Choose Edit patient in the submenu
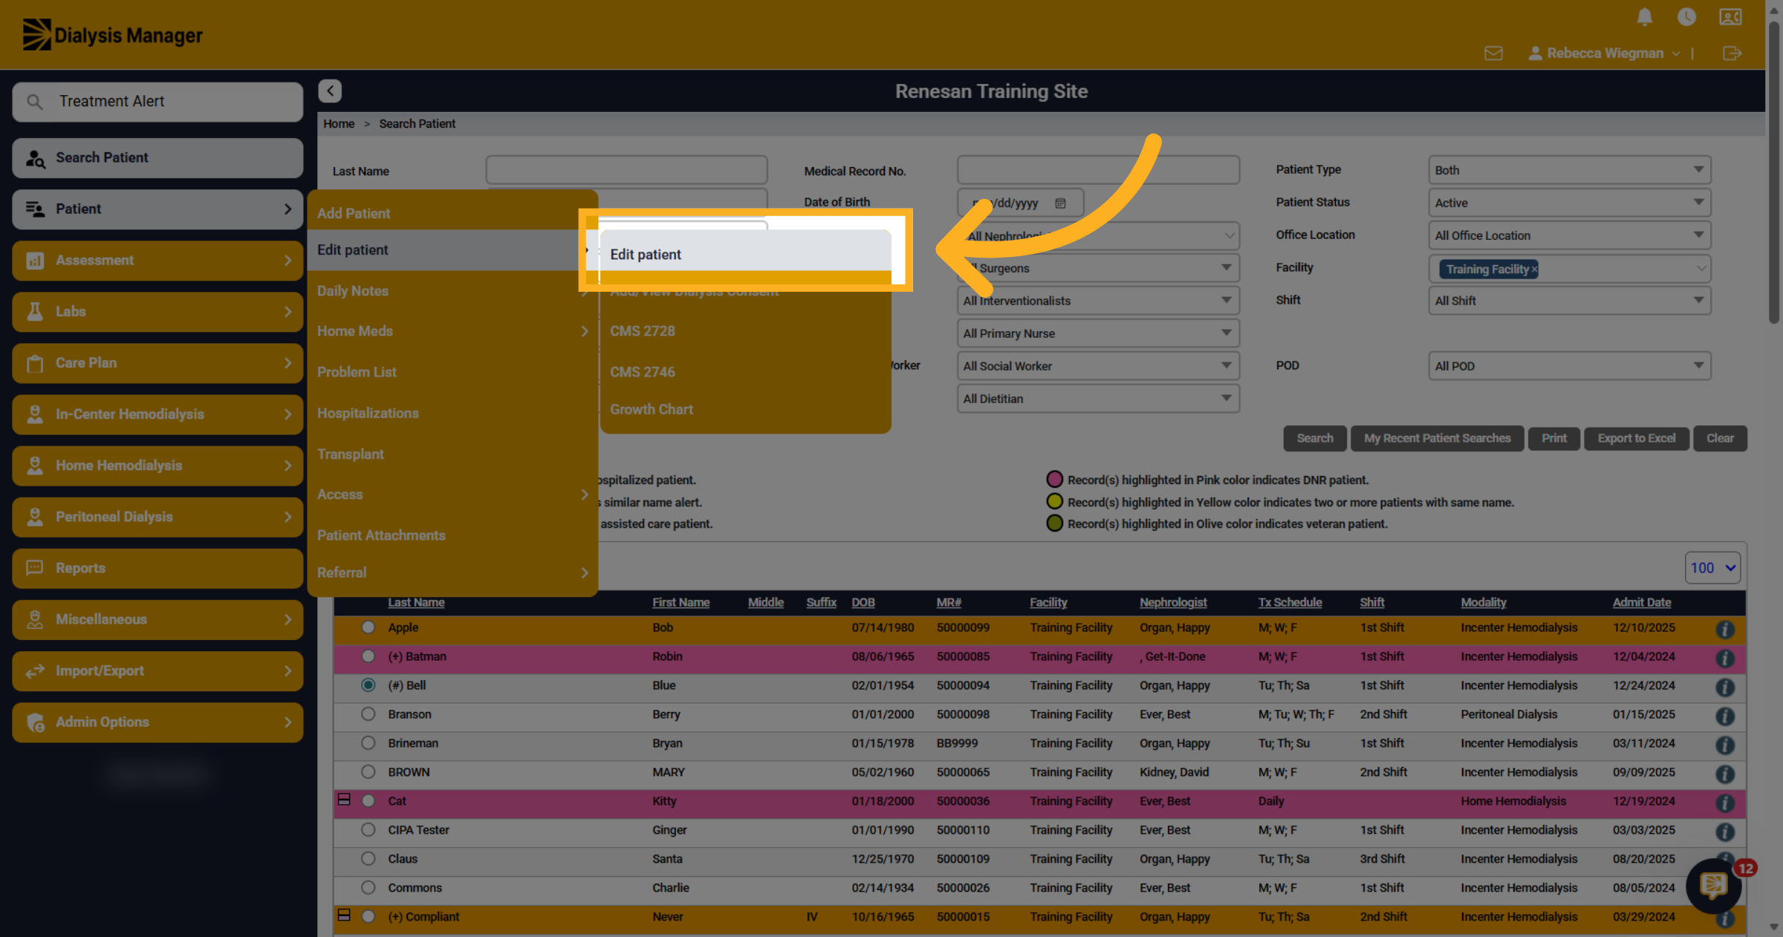 point(745,254)
